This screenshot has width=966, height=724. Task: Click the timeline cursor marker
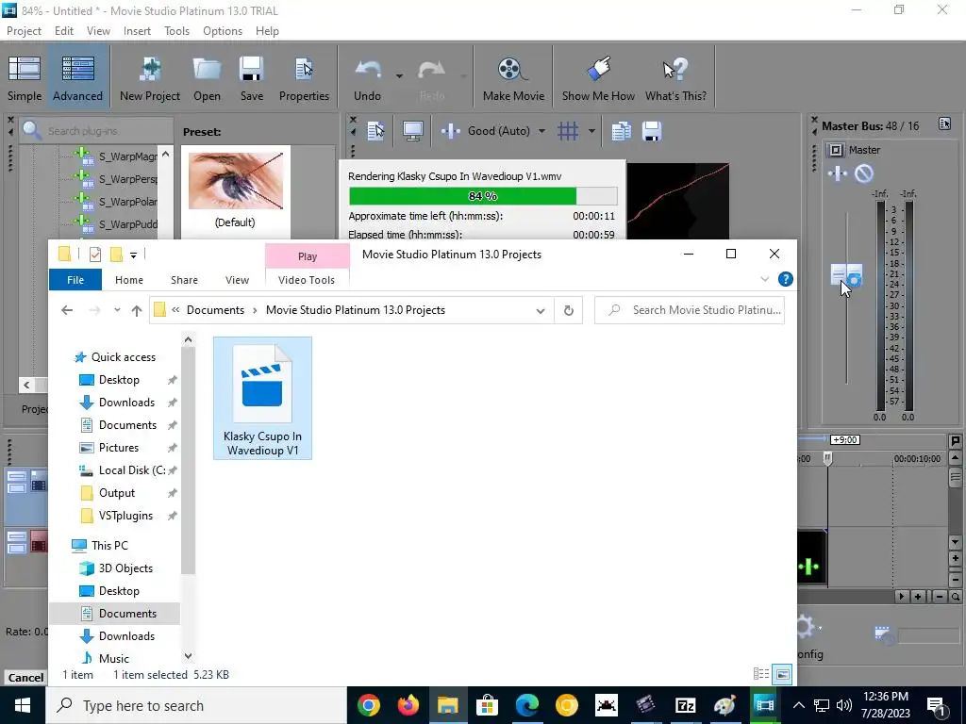[x=827, y=458]
